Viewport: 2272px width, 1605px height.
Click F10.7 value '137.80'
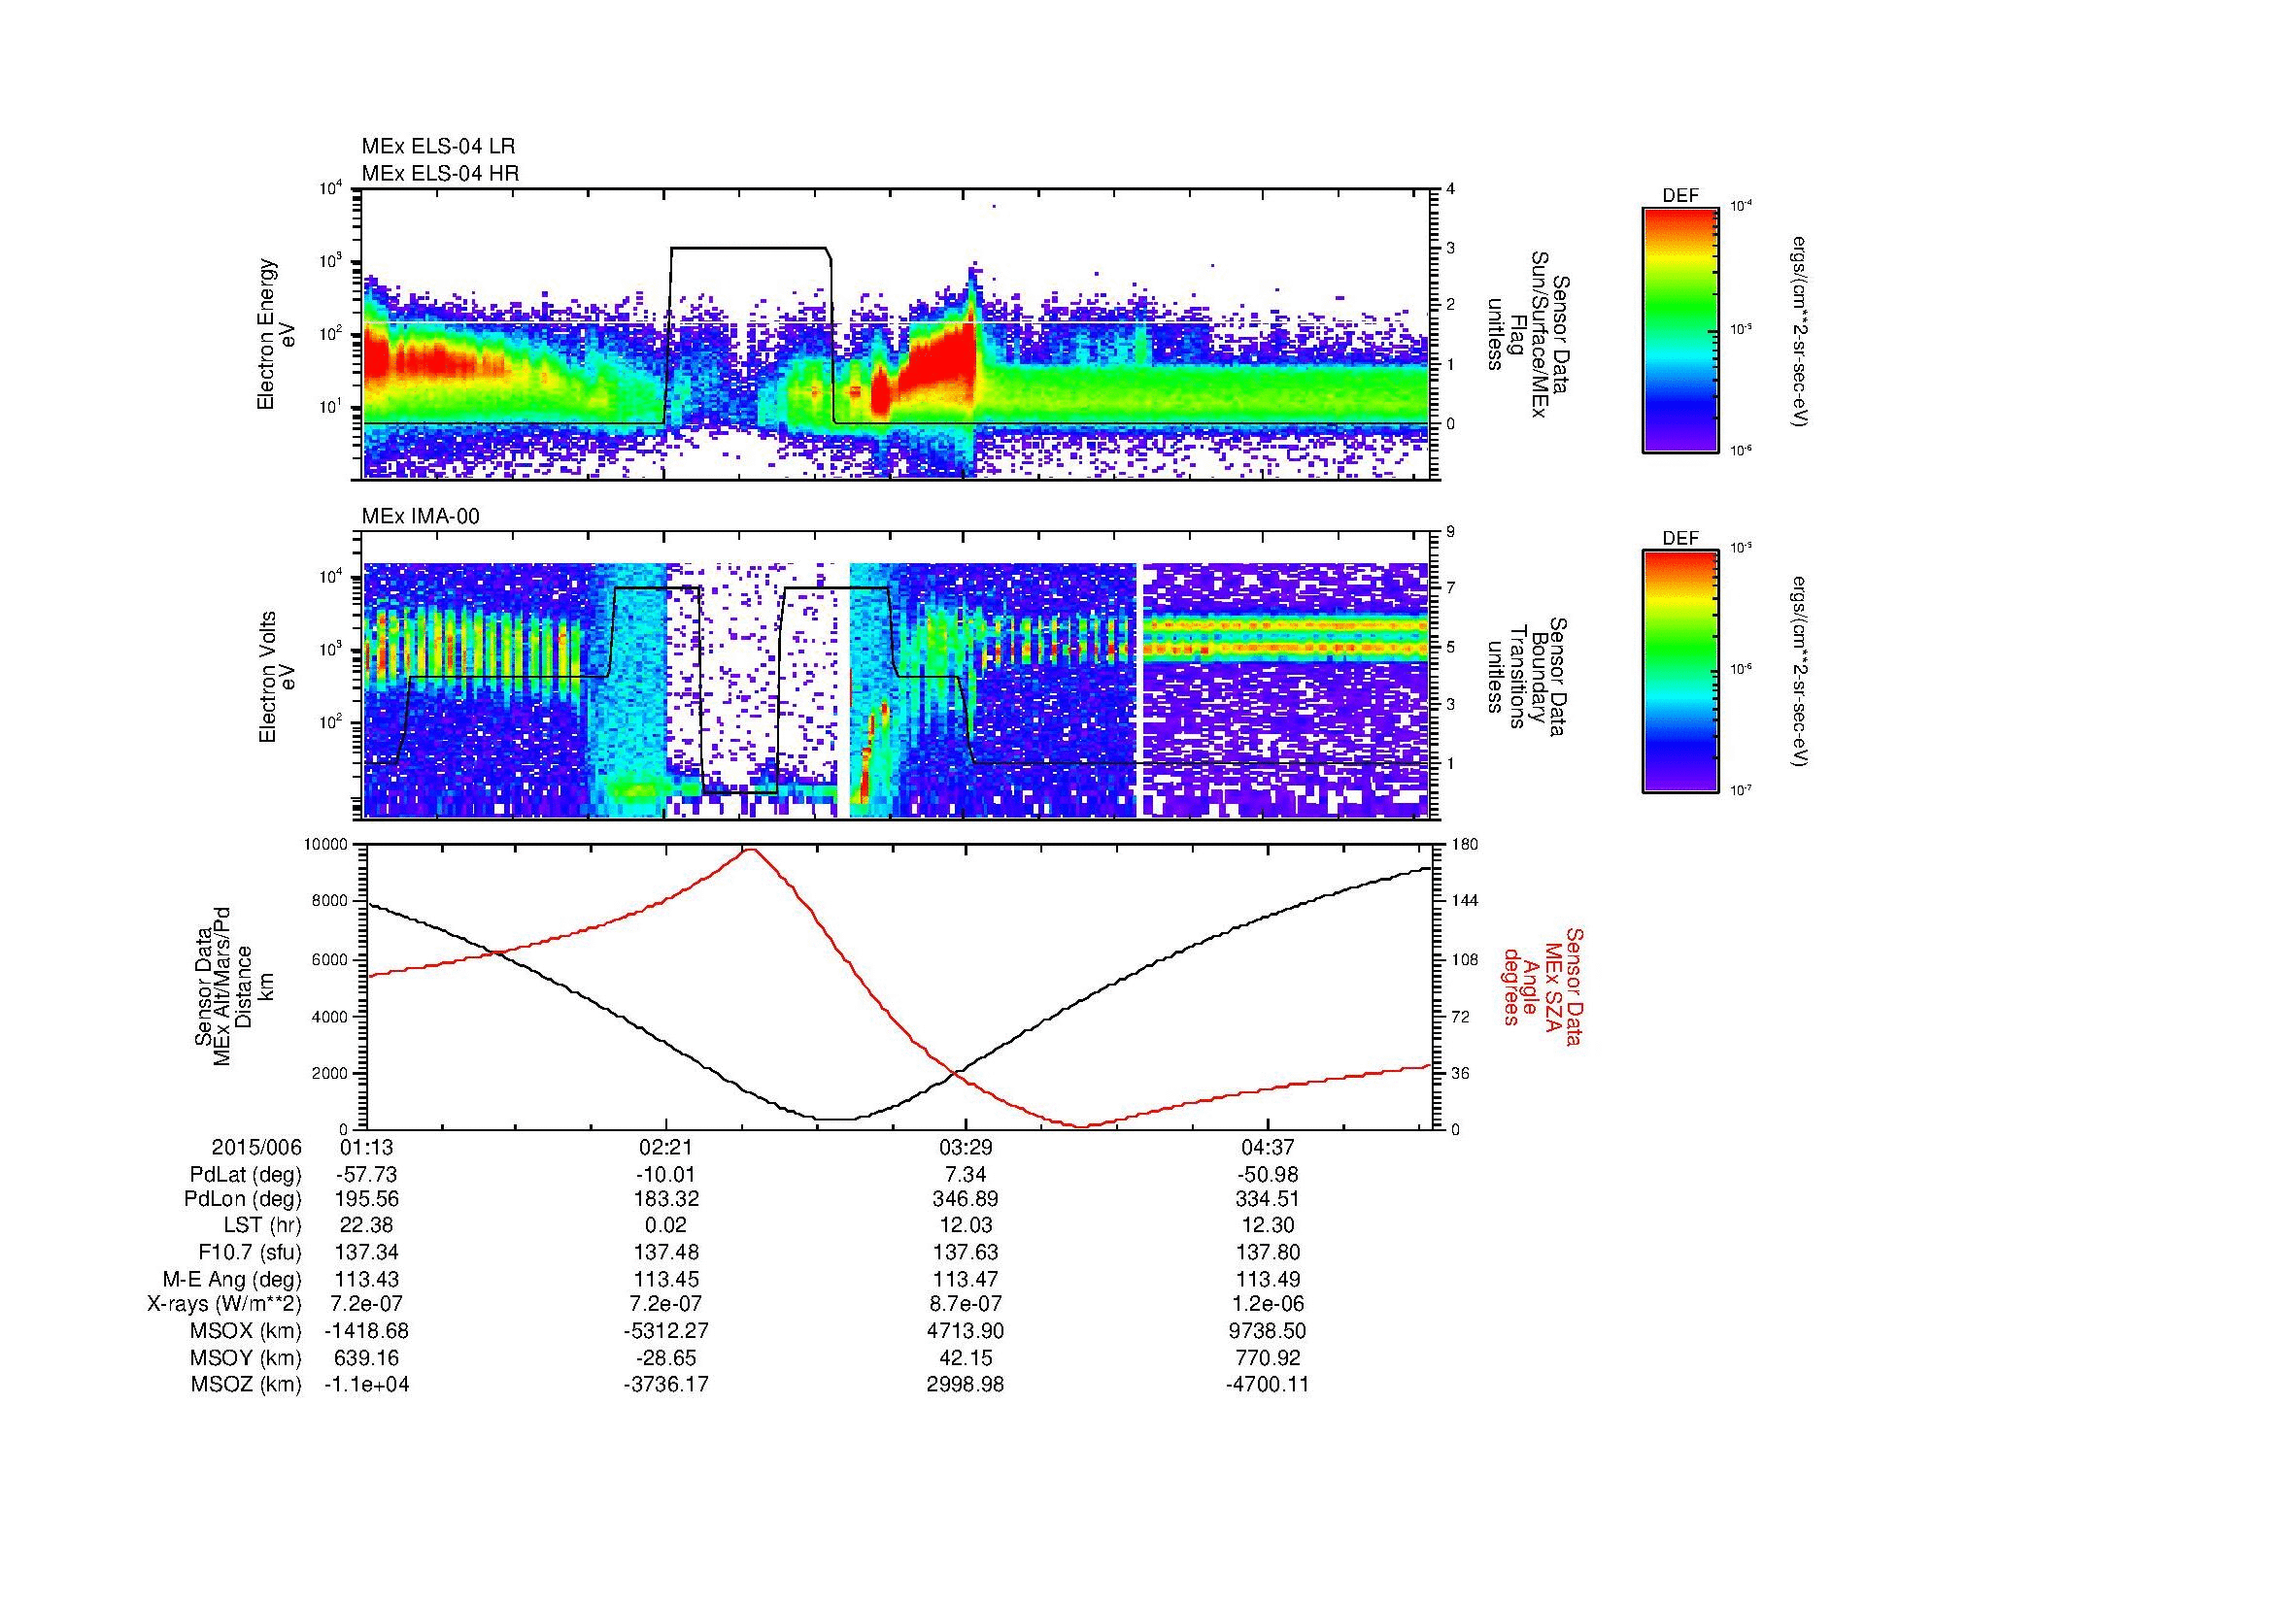pos(1269,1252)
